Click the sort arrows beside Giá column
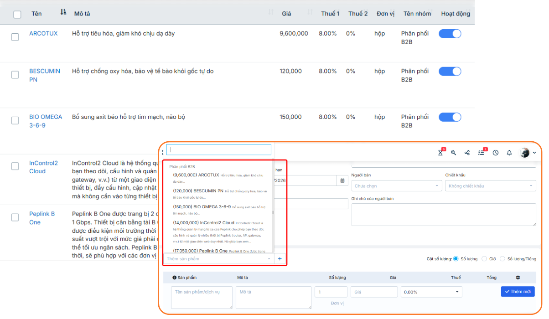Screen dimensions: 549x319 (310, 12)
